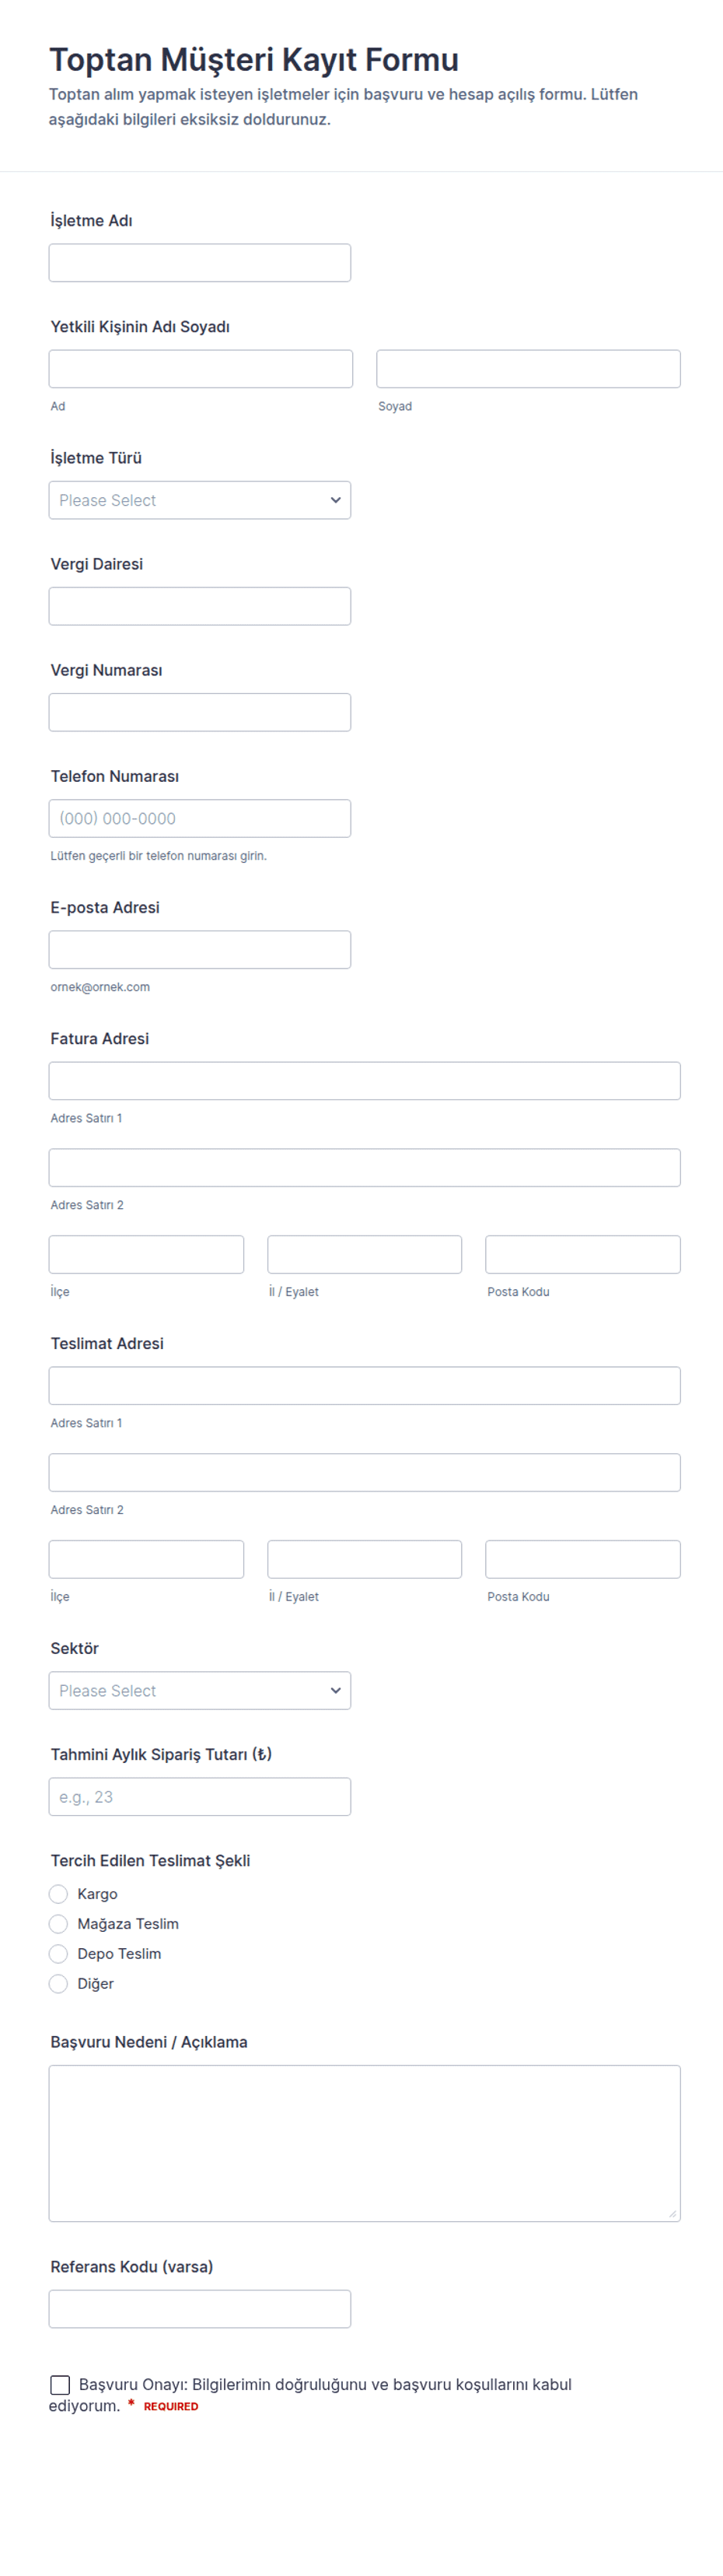The image size is (723, 2576).
Task: Click the Sektör dropdown chevron arrow
Action: [336, 1690]
